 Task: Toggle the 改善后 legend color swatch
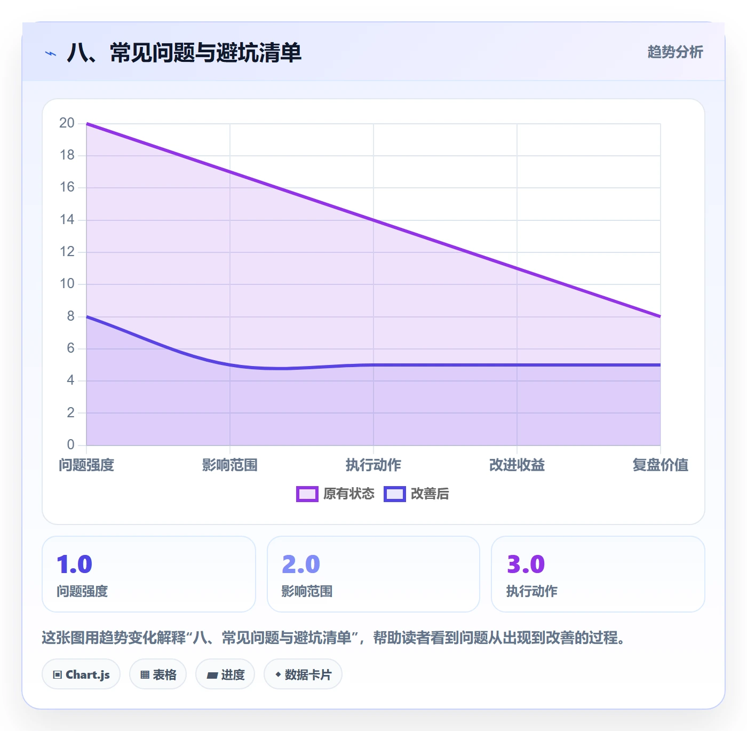pos(395,494)
